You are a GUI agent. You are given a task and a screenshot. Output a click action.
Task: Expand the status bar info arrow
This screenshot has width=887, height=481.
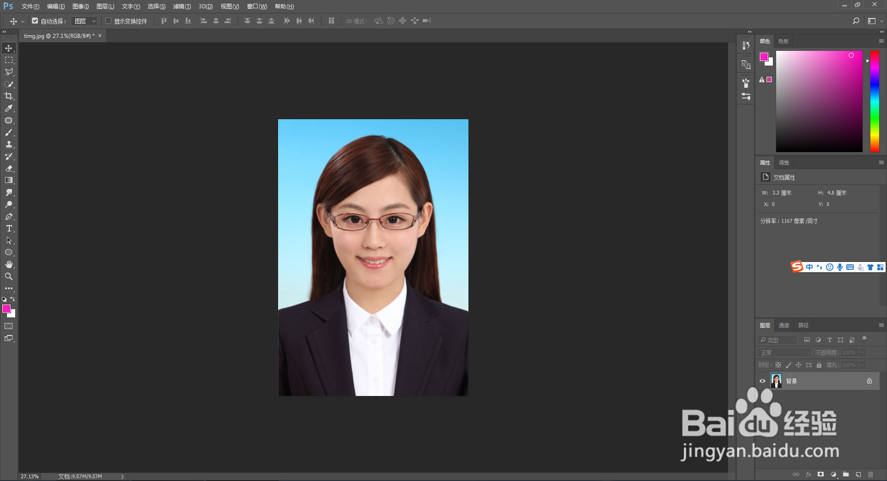point(122,476)
